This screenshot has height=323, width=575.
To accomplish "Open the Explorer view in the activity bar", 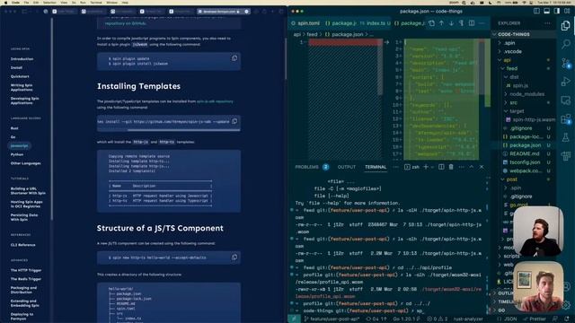I will click(565, 25).
